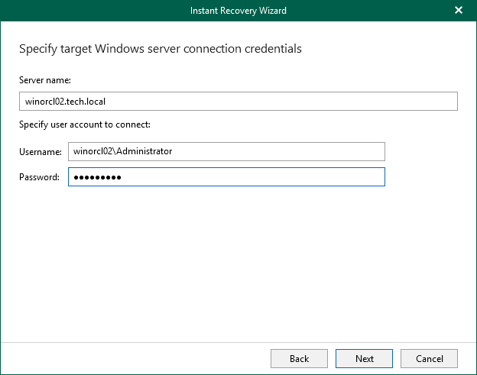This screenshot has height=375, width=477.
Task: Click the Instant Recovery Wizard title bar
Action: pos(238,11)
